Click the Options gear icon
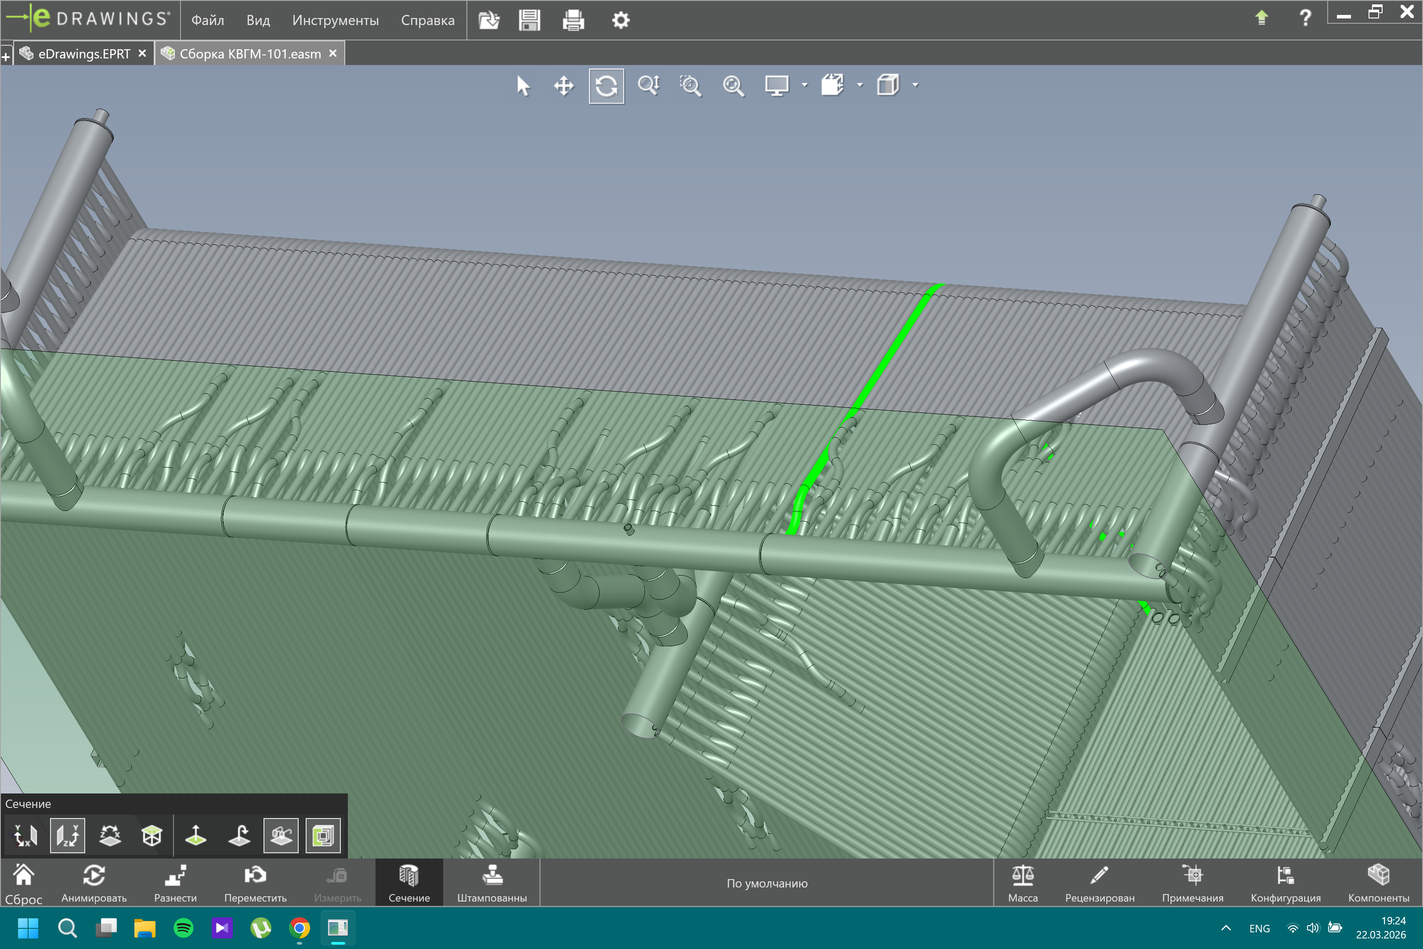The height and width of the screenshot is (949, 1423). coord(620,21)
